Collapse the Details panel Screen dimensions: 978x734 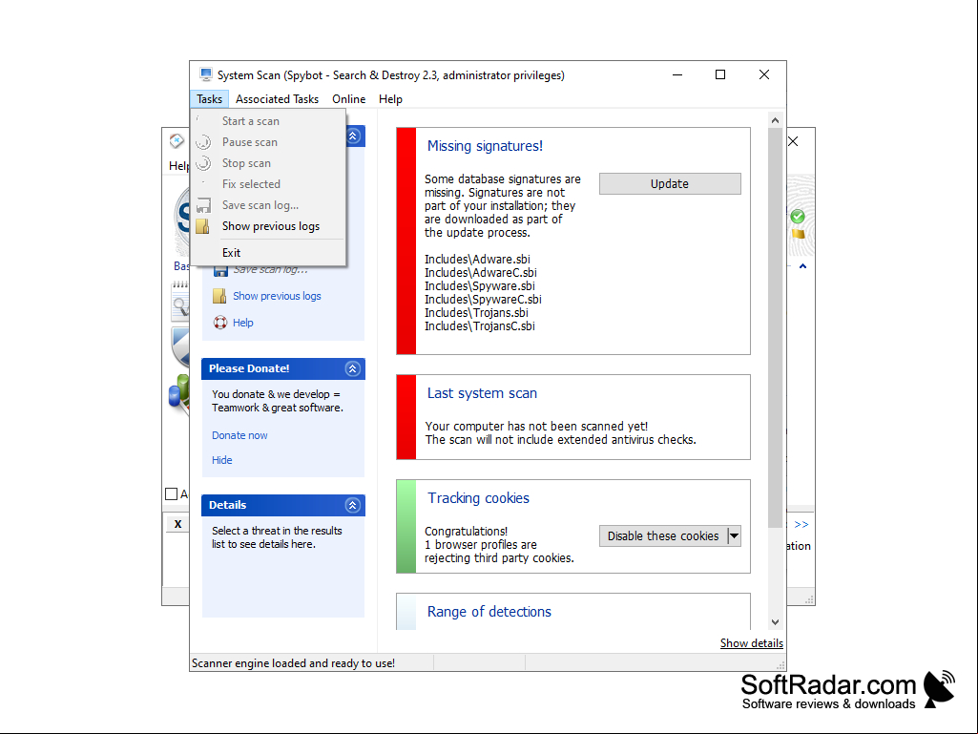[352, 506]
